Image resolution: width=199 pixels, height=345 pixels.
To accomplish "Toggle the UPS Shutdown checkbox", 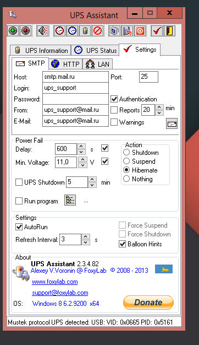I will pos(19,182).
